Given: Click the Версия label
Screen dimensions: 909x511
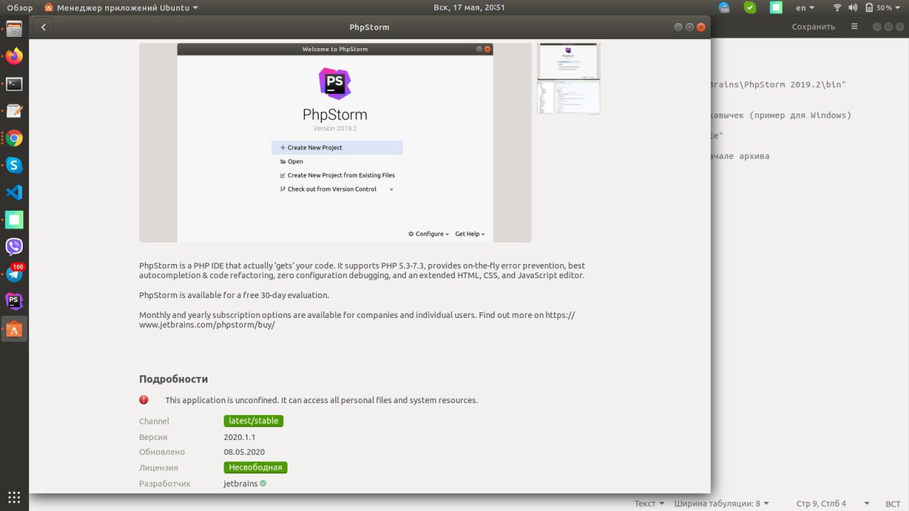Looking at the screenshot, I should (153, 437).
